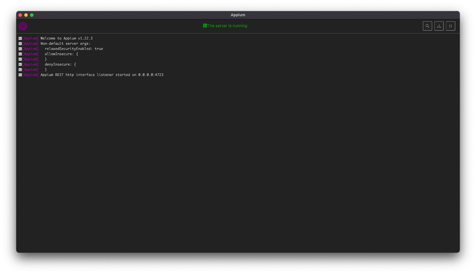Click the Appium window title

click(238, 15)
